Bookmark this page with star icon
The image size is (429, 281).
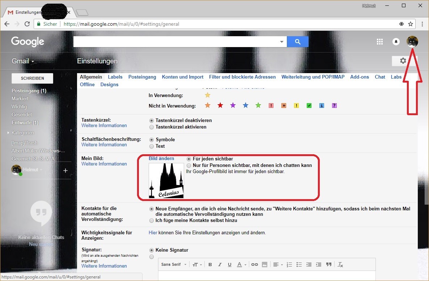[x=411, y=24]
